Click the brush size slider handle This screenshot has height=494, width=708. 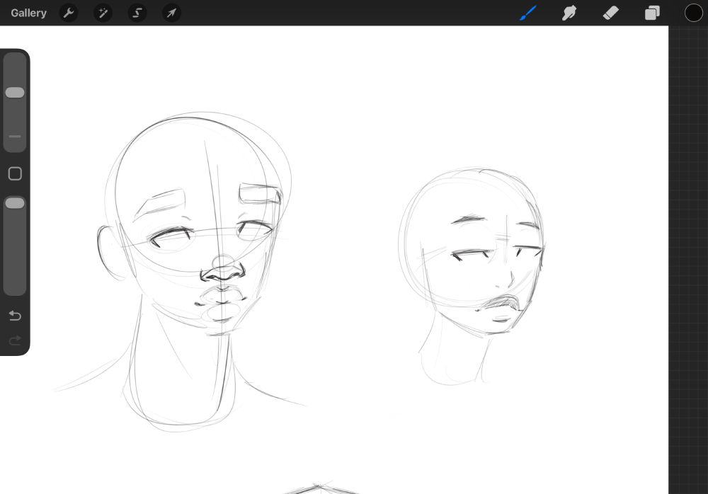click(15, 93)
